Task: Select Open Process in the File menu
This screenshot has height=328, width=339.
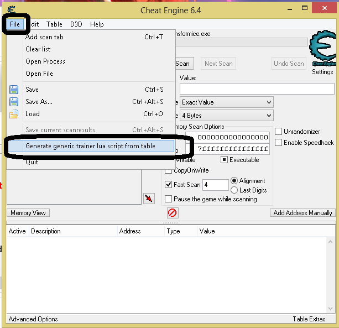Action: tap(91, 61)
